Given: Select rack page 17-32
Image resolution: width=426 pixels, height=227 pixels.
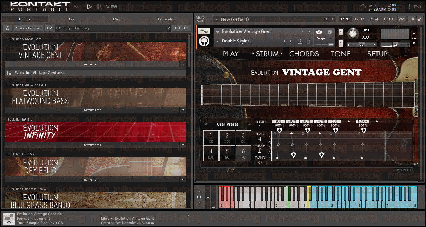Looking at the screenshot, I should [x=359, y=19].
